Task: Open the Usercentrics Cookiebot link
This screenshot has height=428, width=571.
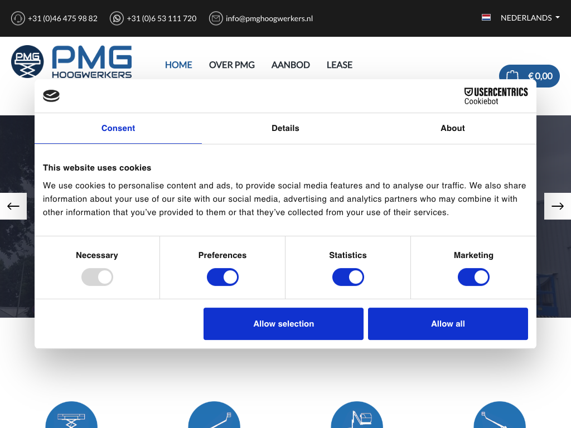Action: pos(496,96)
